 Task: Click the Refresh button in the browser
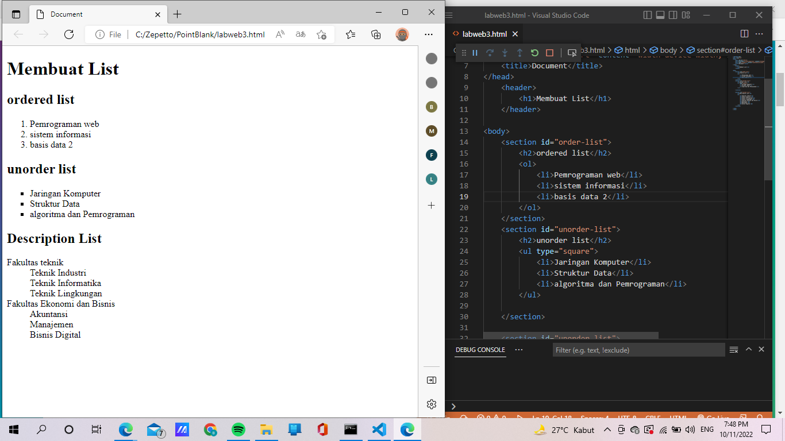[69, 34]
